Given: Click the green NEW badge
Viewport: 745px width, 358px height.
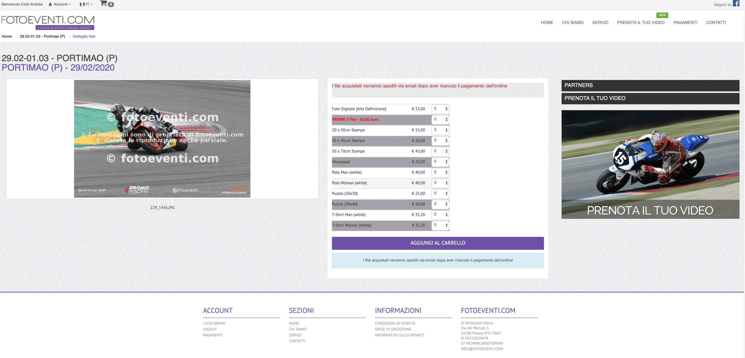Looking at the screenshot, I should (662, 15).
